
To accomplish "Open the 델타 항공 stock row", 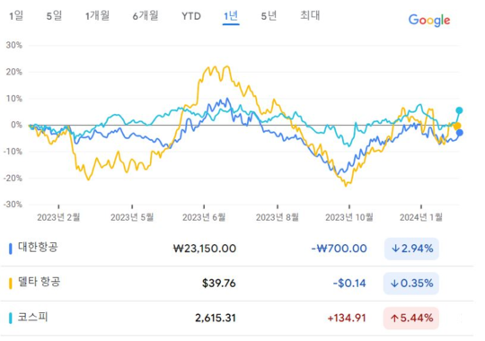I will [x=236, y=284].
